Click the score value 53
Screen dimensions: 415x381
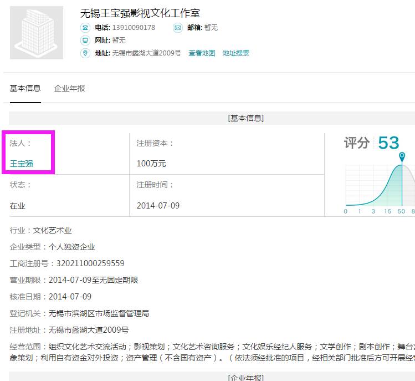tap(388, 143)
